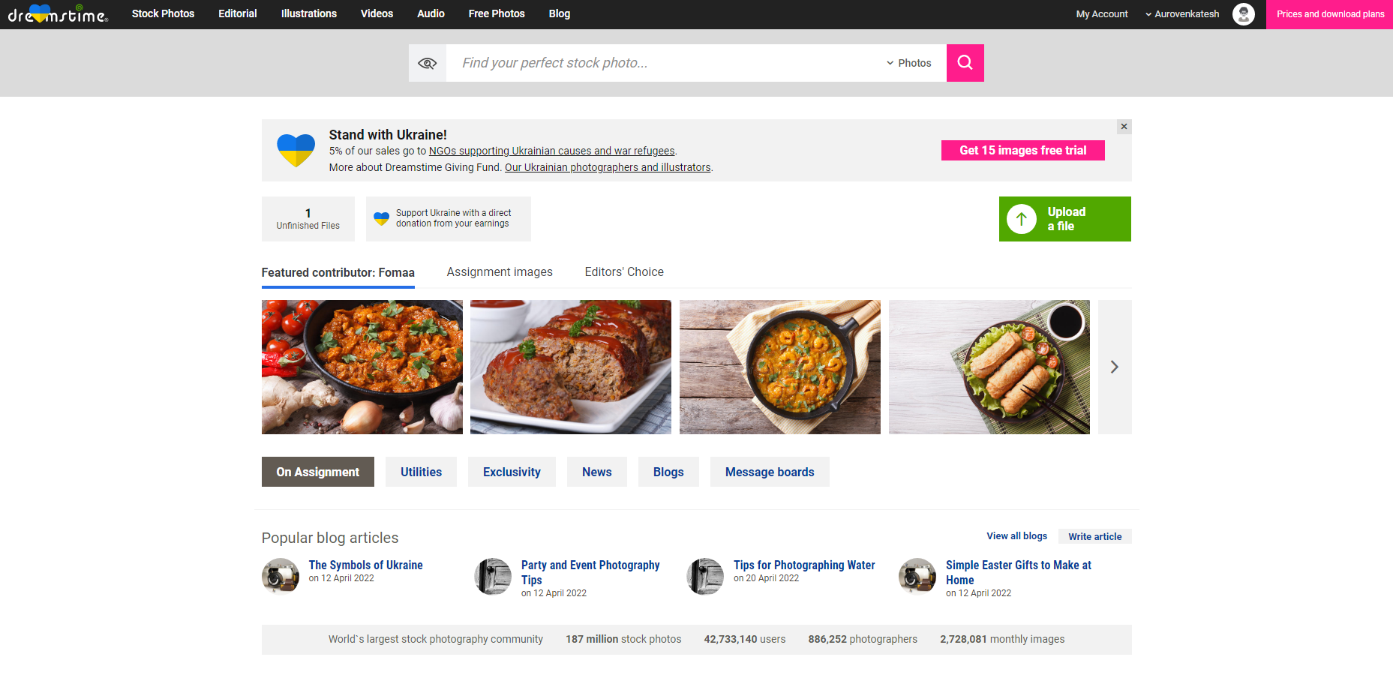Open Our Ukrainian photographers and illustrators link
Viewport: 1393px width, 693px height.
608,167
